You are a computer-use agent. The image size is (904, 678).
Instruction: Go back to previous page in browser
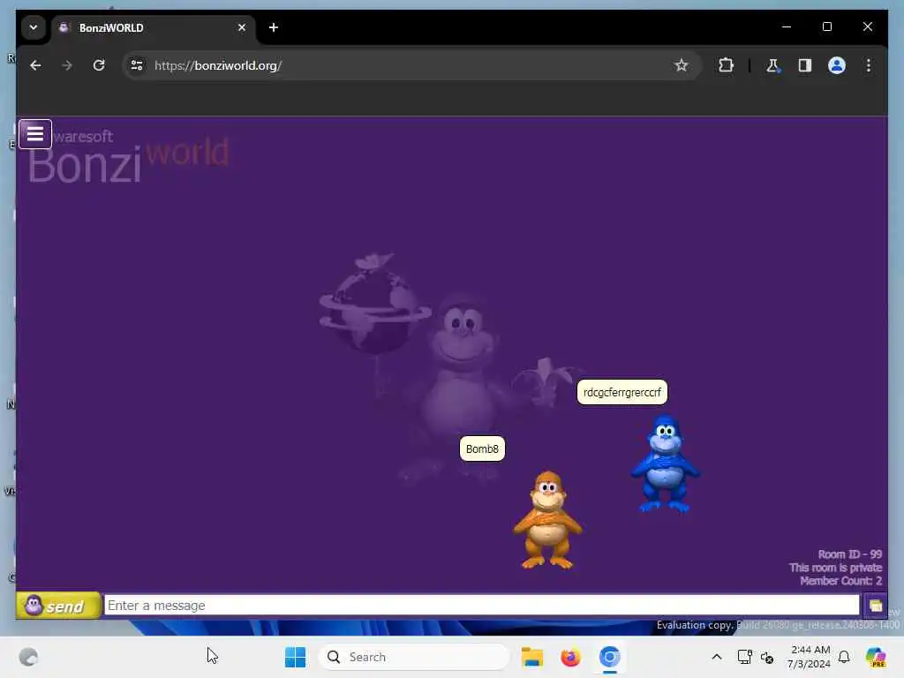coord(35,65)
